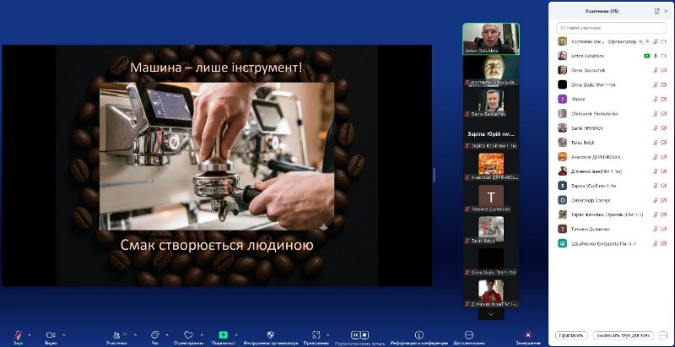The width and height of the screenshot is (675, 347).
Task: Open the More options ellipsis in toolbar
Action: coord(469,335)
